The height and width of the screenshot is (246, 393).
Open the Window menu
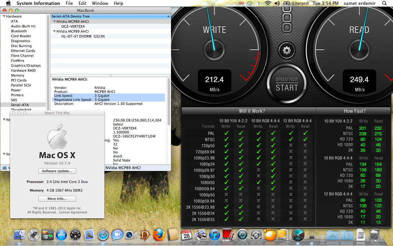pos(100,3)
